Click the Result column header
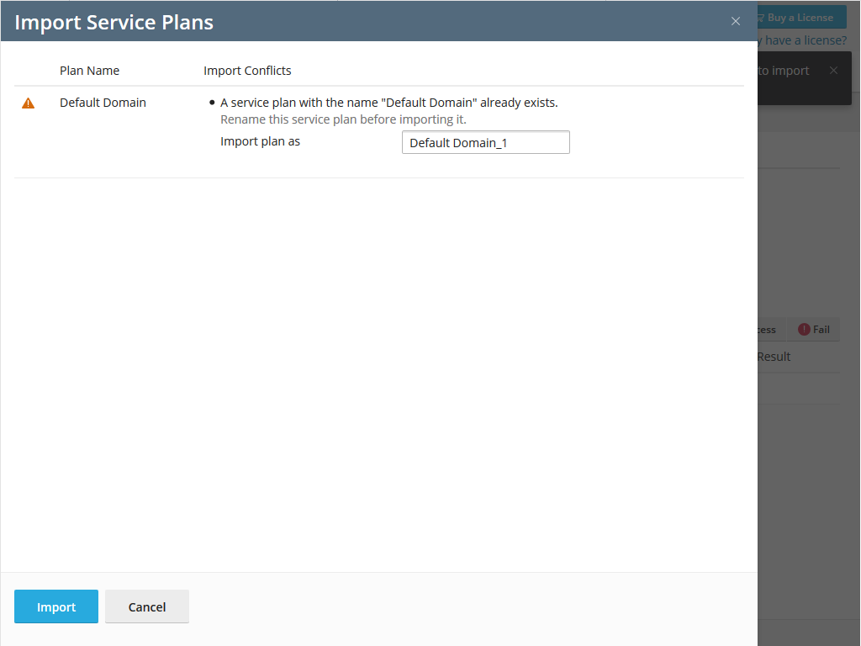 [774, 357]
